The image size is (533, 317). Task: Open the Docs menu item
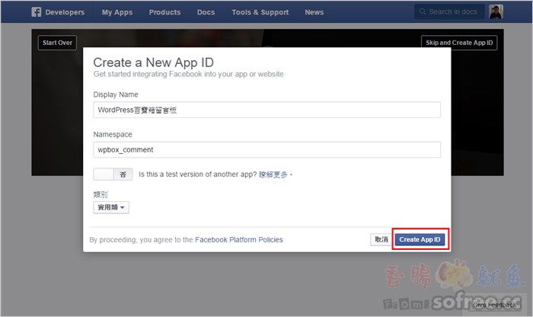[x=206, y=12]
